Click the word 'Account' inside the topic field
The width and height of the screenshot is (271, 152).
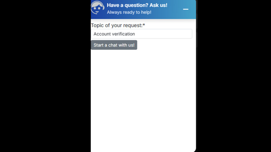(x=101, y=34)
